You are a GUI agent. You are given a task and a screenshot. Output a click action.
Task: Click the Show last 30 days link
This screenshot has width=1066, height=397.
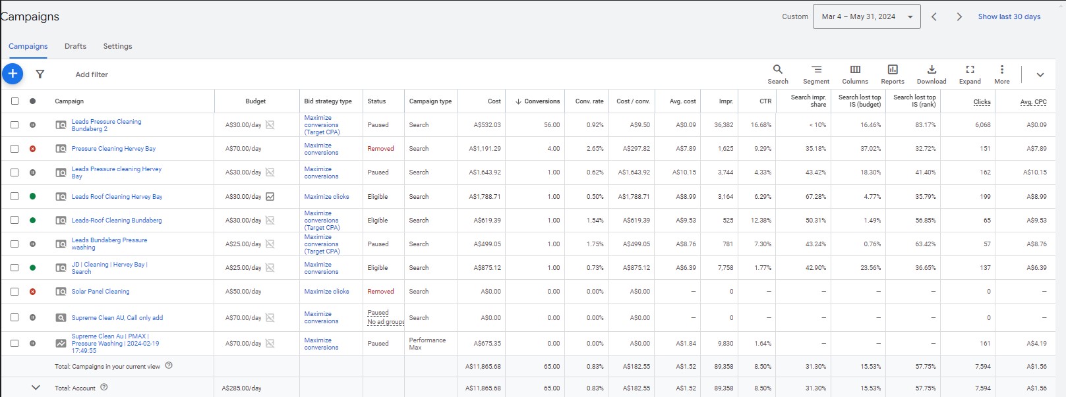coord(1009,17)
